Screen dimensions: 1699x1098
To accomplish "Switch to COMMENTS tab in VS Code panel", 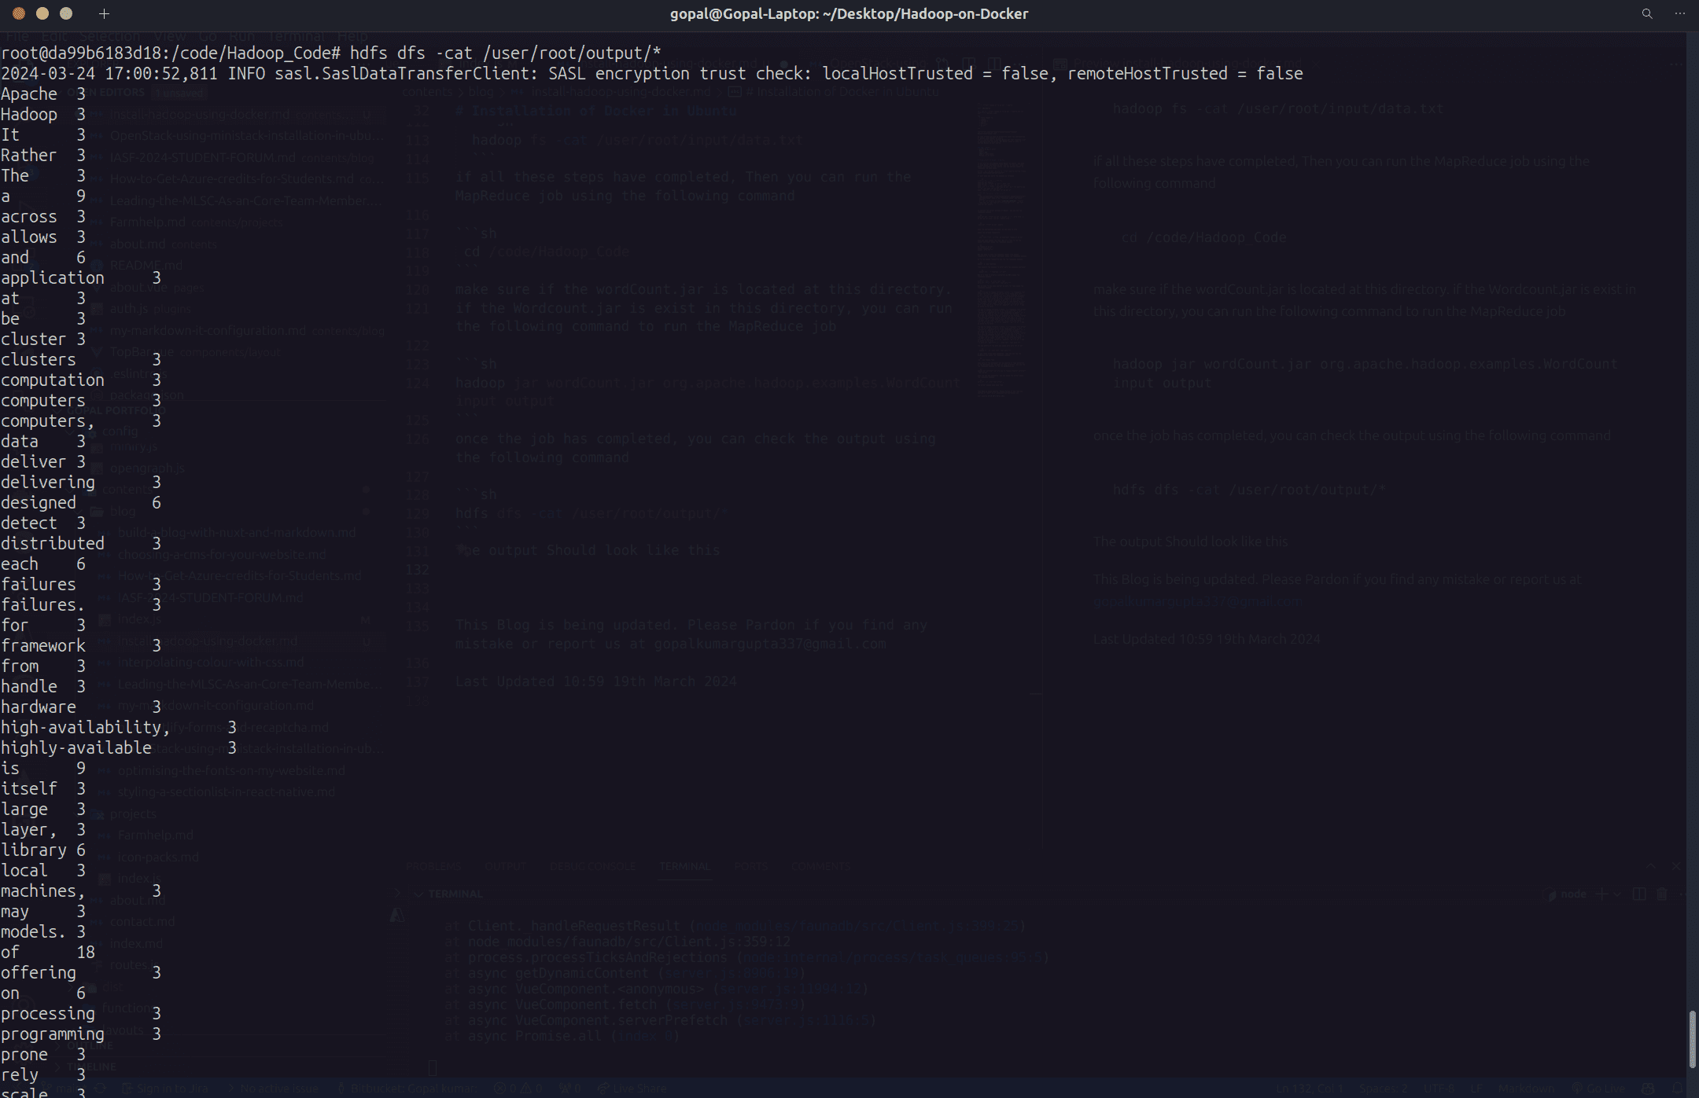I will pyautogui.click(x=820, y=866).
